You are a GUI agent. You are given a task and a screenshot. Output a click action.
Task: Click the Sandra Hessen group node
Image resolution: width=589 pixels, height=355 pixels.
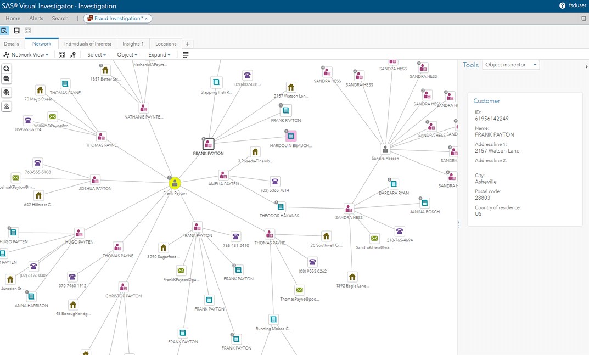385,149
